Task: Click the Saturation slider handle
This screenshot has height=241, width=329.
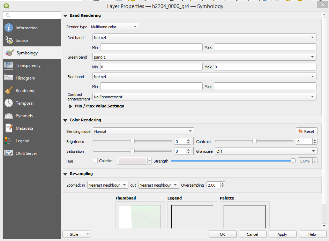Action: click(x=132, y=151)
